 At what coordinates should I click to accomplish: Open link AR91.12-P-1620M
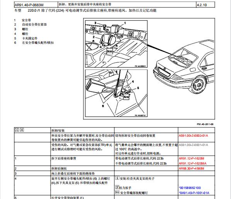pos(191,158)
